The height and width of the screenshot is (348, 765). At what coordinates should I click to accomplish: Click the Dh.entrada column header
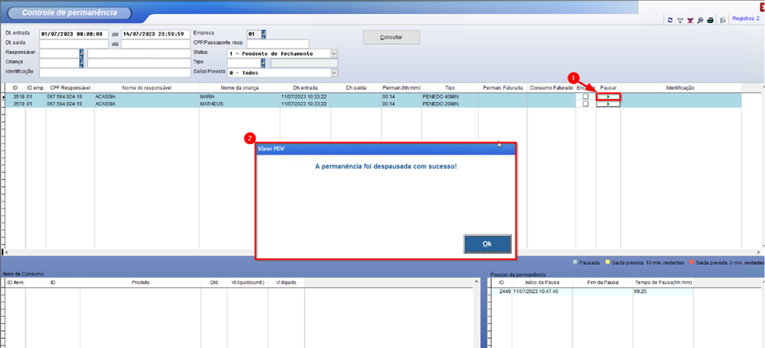click(306, 87)
